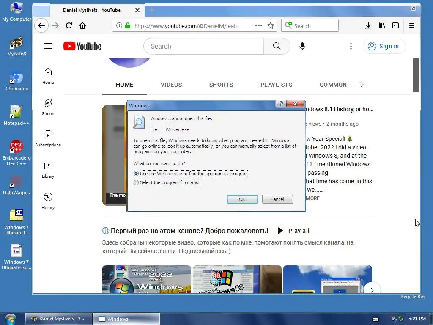Switch to the VIDEOS channel tab
Viewport: 433px width, 325px height.
171,85
